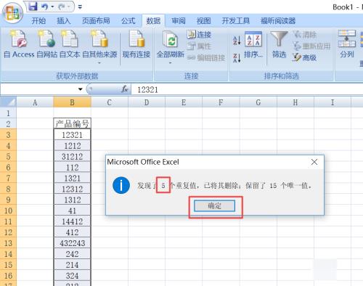This screenshot has height=286, width=363.
Task: Click the From Web (自网站) icon
Action: 46,39
